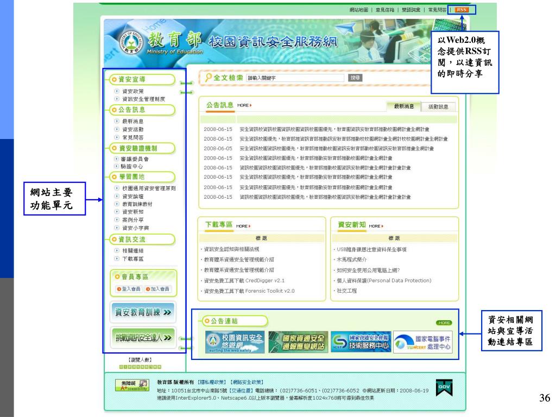
Task: Select 資安新知 in the left menu
Action: (x=133, y=212)
